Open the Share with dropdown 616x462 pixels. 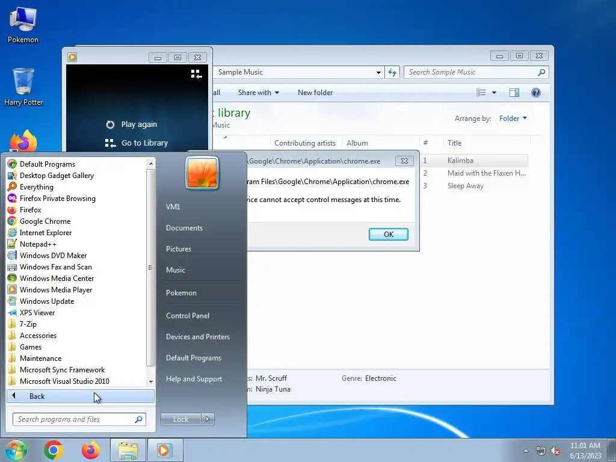(x=259, y=92)
